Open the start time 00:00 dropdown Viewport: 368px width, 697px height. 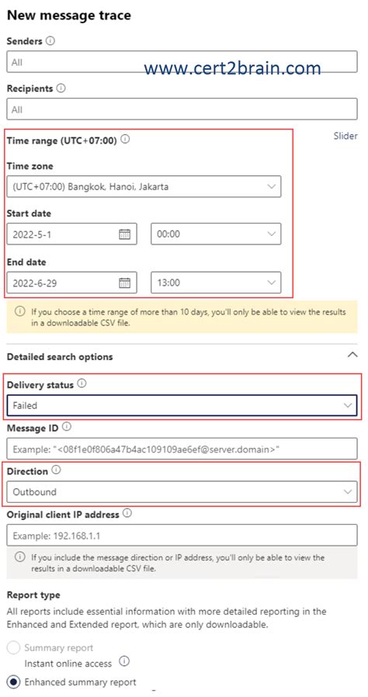(x=216, y=234)
